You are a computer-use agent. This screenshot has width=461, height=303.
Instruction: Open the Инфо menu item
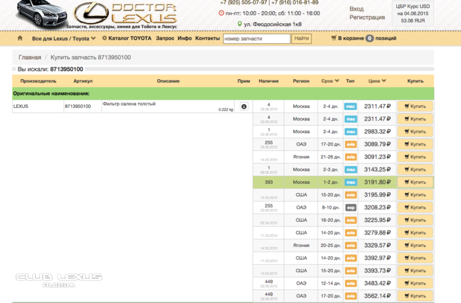185,39
